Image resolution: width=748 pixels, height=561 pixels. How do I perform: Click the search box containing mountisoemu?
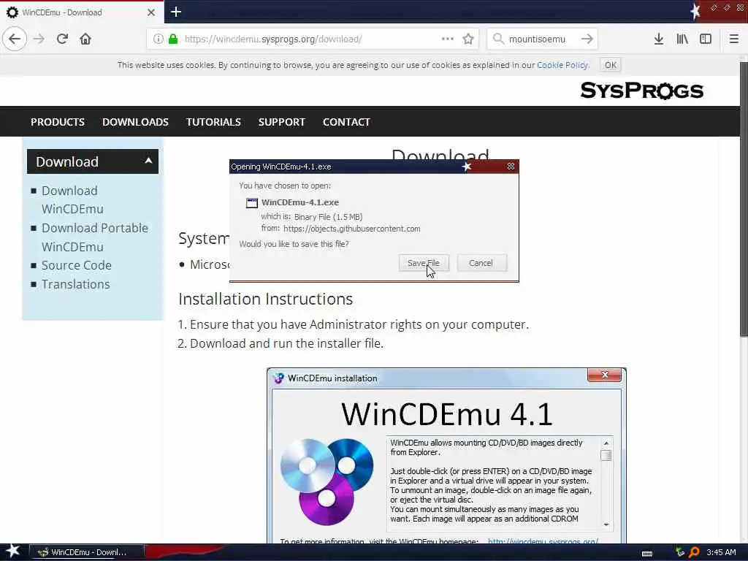541,39
